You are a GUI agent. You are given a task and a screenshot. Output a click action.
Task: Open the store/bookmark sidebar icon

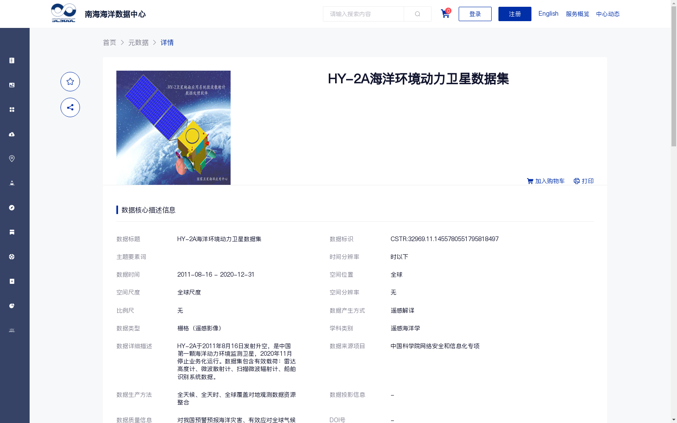coord(12,232)
